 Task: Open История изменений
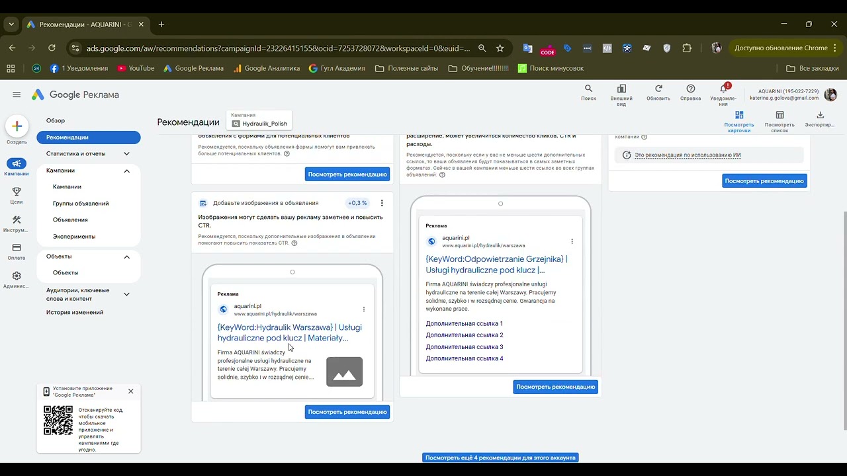tap(75, 312)
